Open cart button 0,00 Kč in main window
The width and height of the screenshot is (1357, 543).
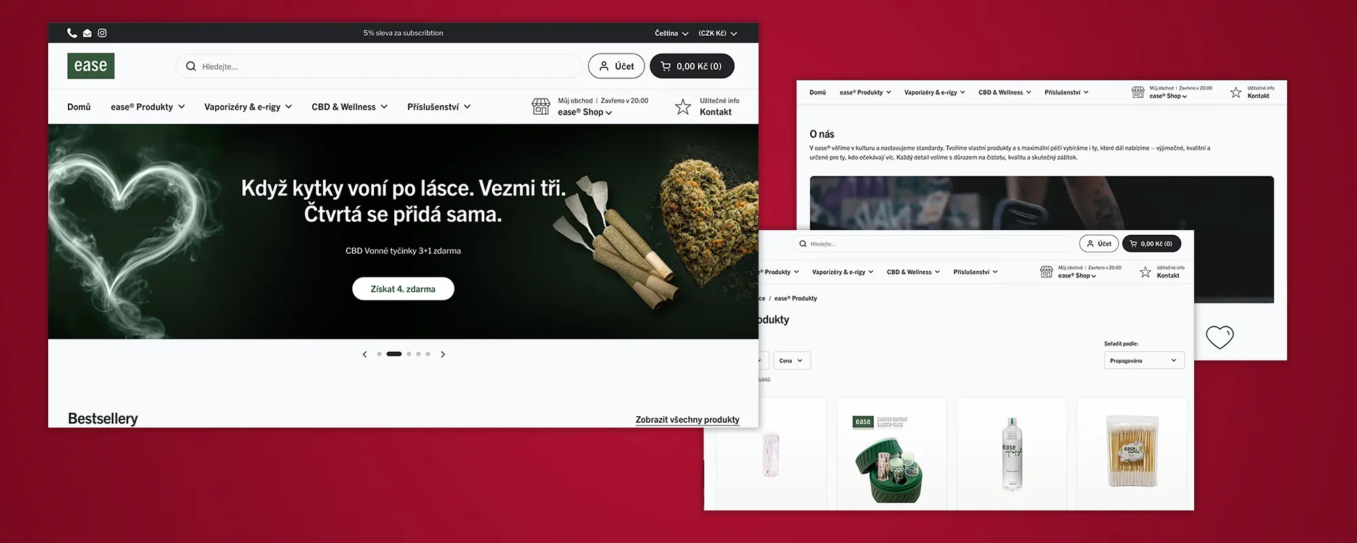click(692, 66)
